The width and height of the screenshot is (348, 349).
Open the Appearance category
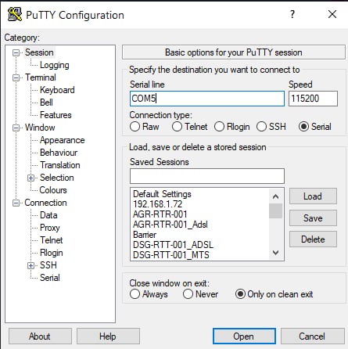63,140
